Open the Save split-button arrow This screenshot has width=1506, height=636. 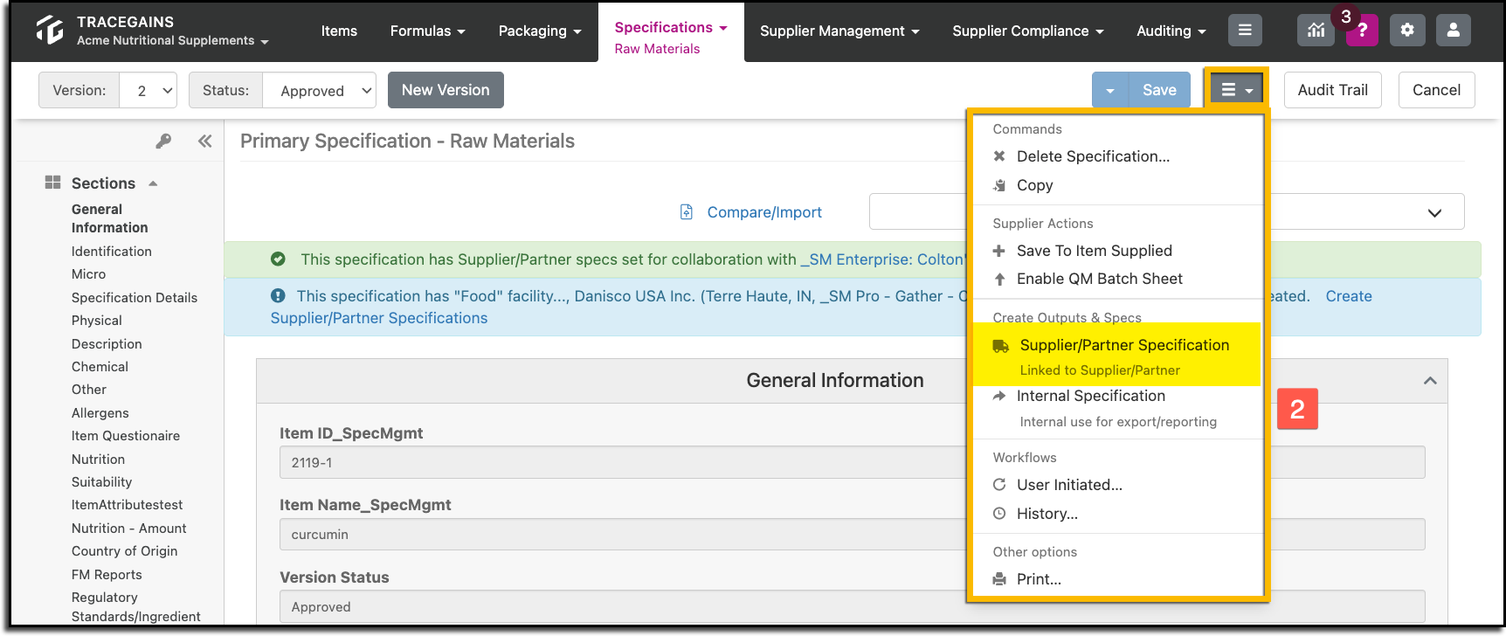coord(1110,90)
